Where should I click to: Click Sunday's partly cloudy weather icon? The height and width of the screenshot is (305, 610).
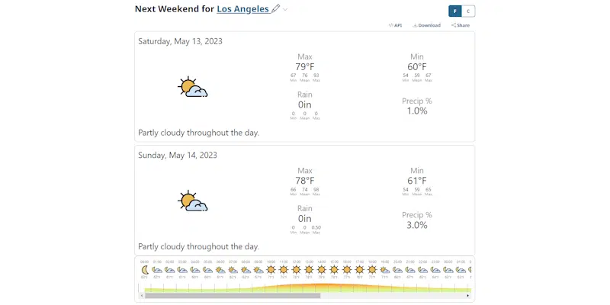193,202
